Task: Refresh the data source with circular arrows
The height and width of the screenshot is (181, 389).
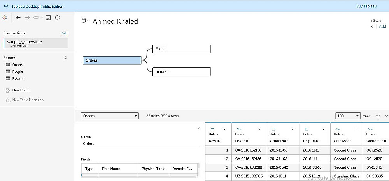Action: tap(57, 17)
